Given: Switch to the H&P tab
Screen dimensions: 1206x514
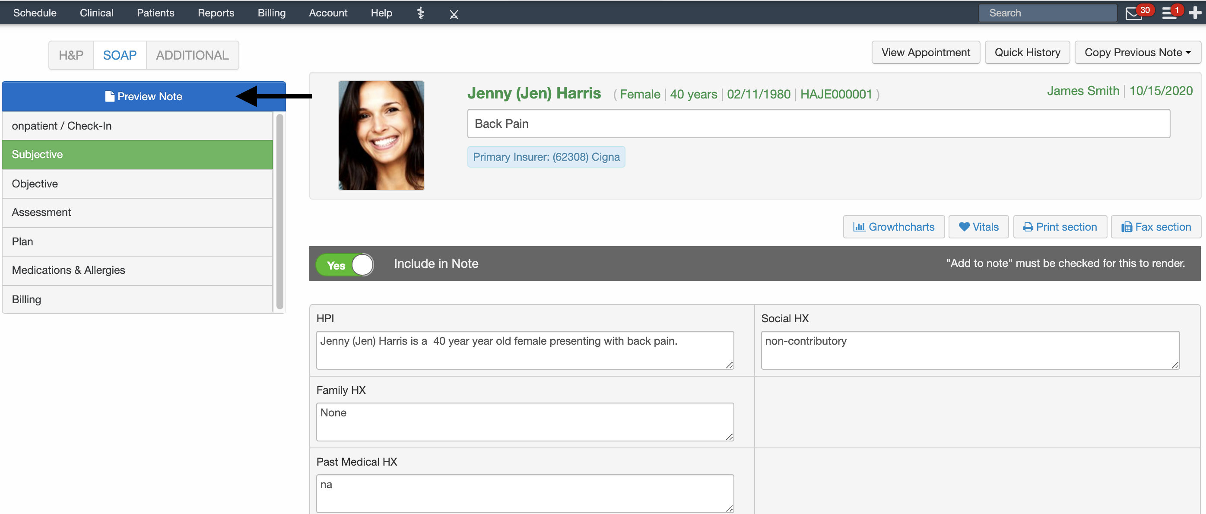Looking at the screenshot, I should [x=71, y=55].
